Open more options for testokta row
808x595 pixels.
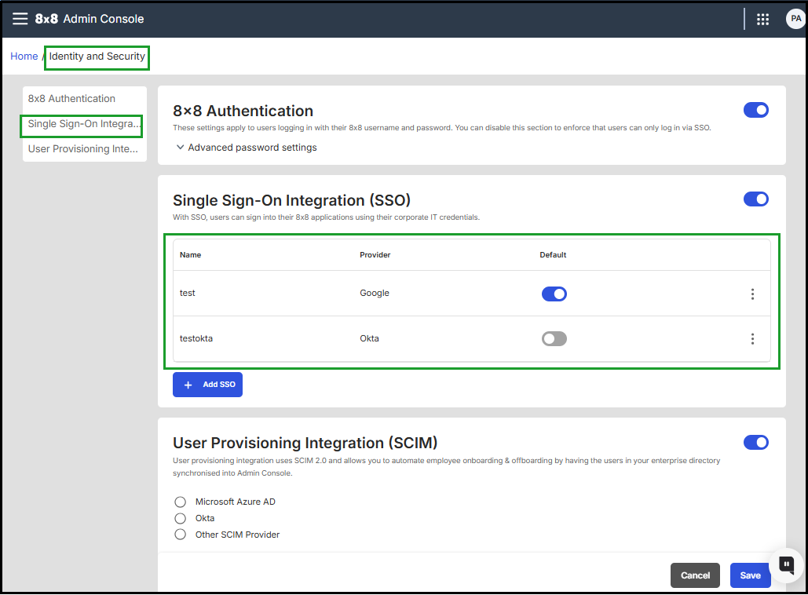[x=752, y=339]
